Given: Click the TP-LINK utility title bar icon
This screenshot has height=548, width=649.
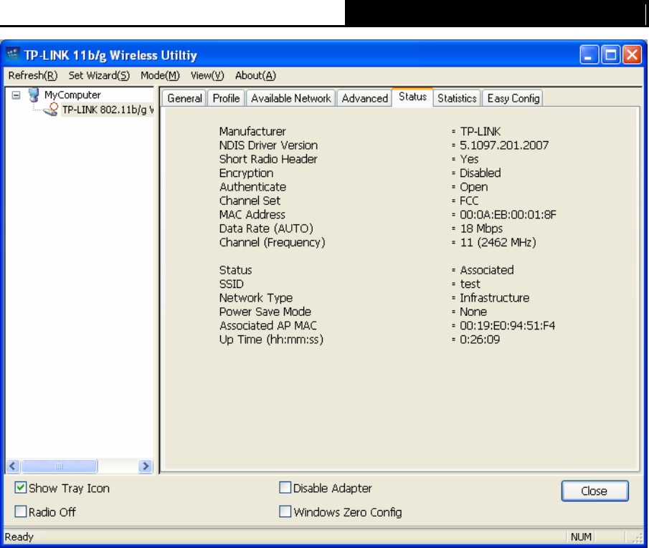Looking at the screenshot, I should point(13,54).
